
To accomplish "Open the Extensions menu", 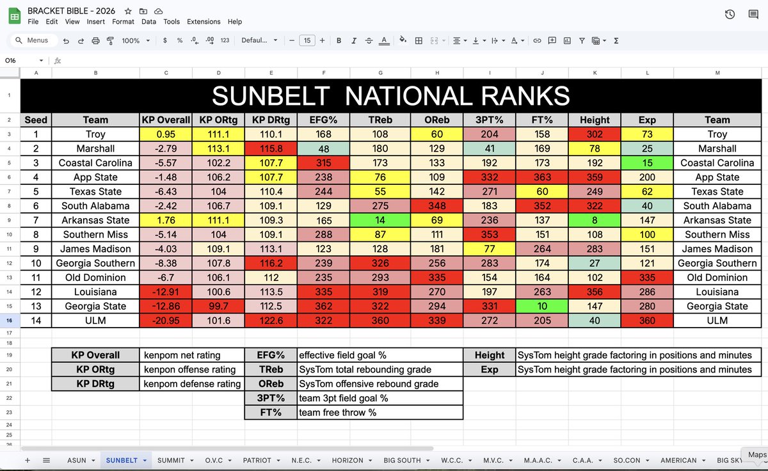I will point(204,22).
